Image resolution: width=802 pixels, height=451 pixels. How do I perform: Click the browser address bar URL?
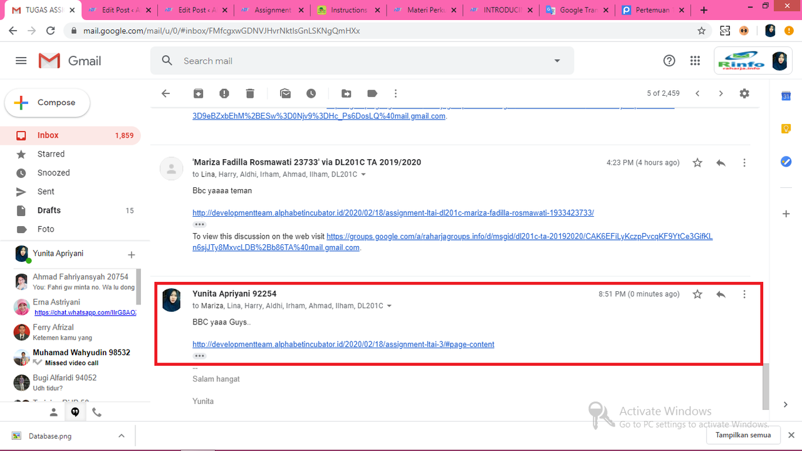(221, 31)
